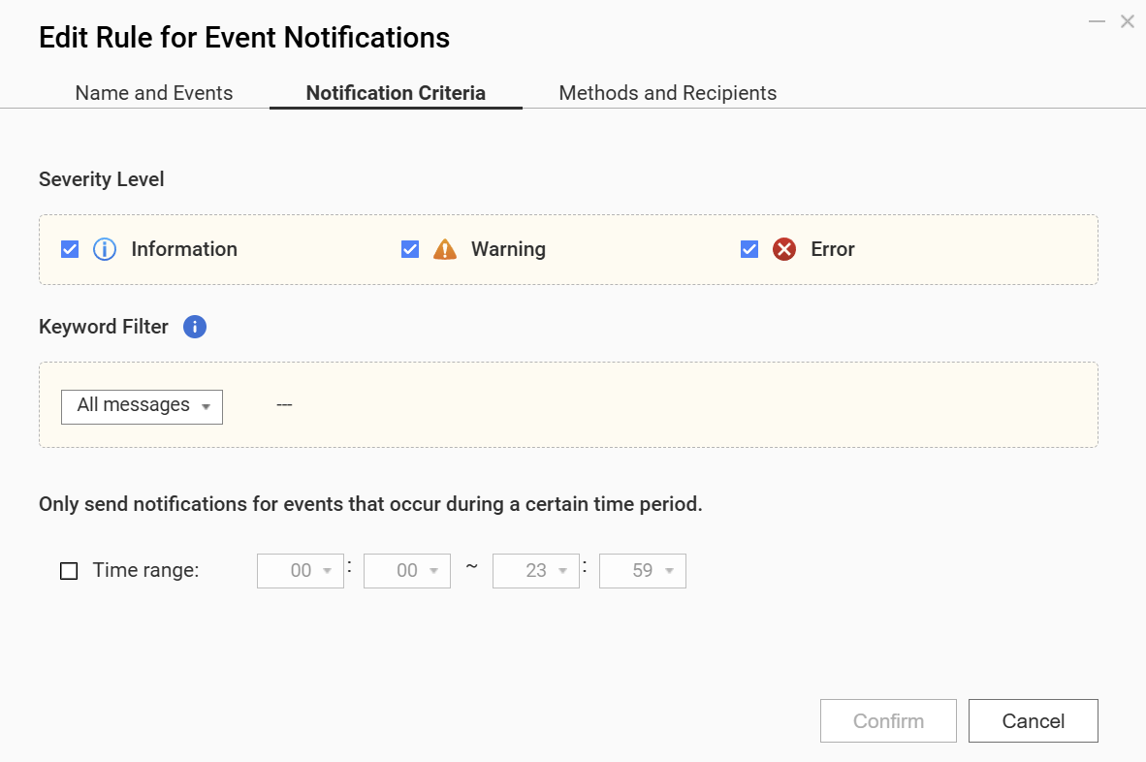
Task: Go to Methods and Recipients tab
Action: point(667,93)
